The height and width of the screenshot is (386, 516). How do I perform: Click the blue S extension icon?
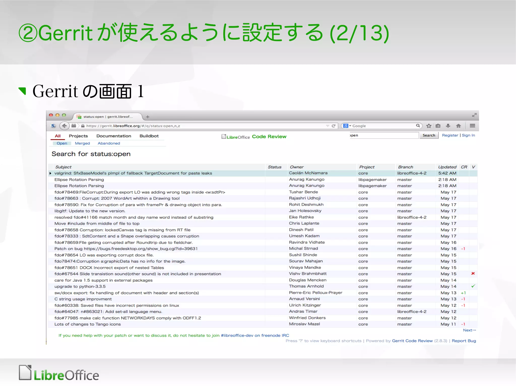point(53,126)
